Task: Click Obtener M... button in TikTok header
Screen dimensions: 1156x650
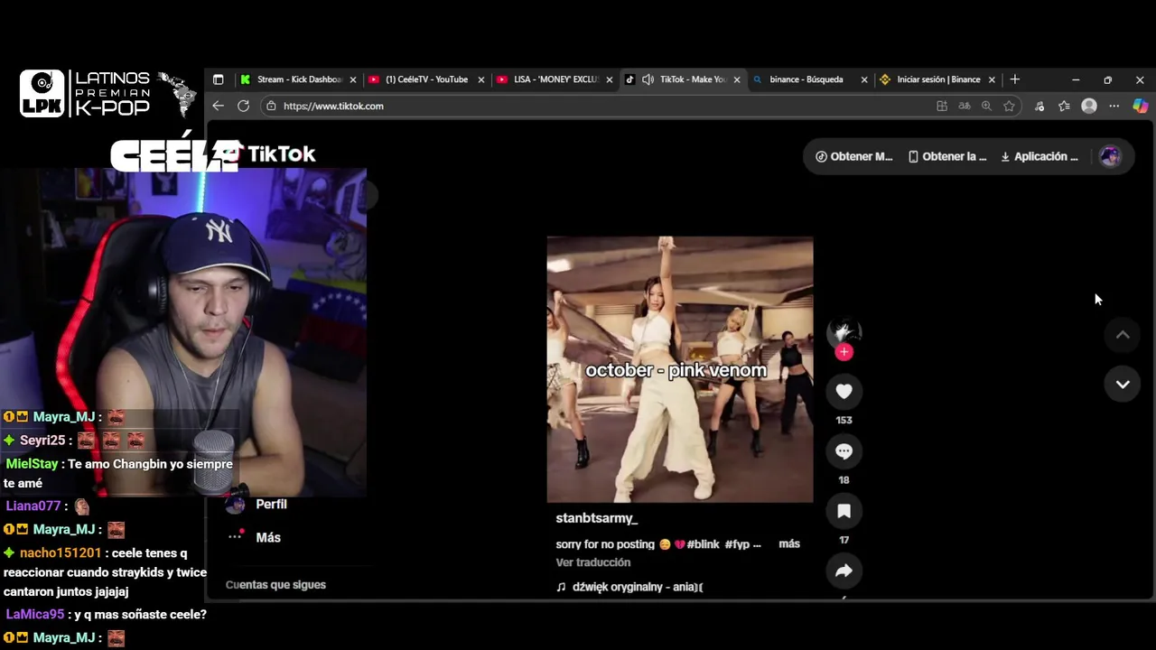Action: coord(853,156)
